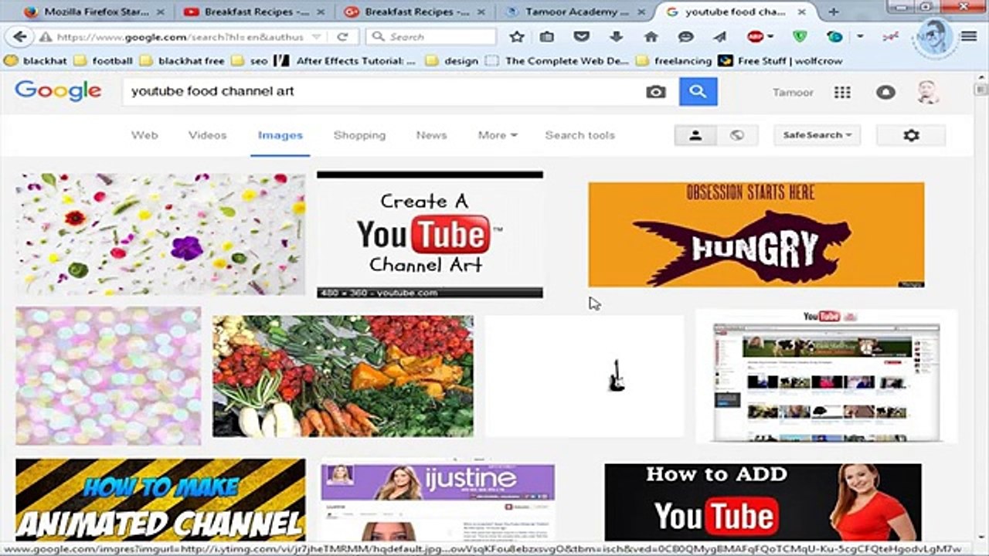
Task: Select the News search tab
Action: [x=431, y=135]
